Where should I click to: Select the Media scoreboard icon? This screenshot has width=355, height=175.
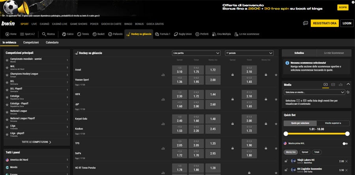pos(333,85)
